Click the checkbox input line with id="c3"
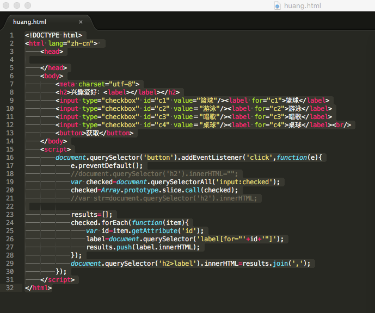The image size is (375, 313). coord(194,117)
